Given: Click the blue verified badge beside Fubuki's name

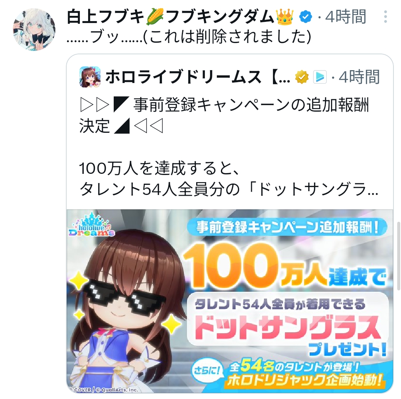Looking at the screenshot, I should [306, 17].
